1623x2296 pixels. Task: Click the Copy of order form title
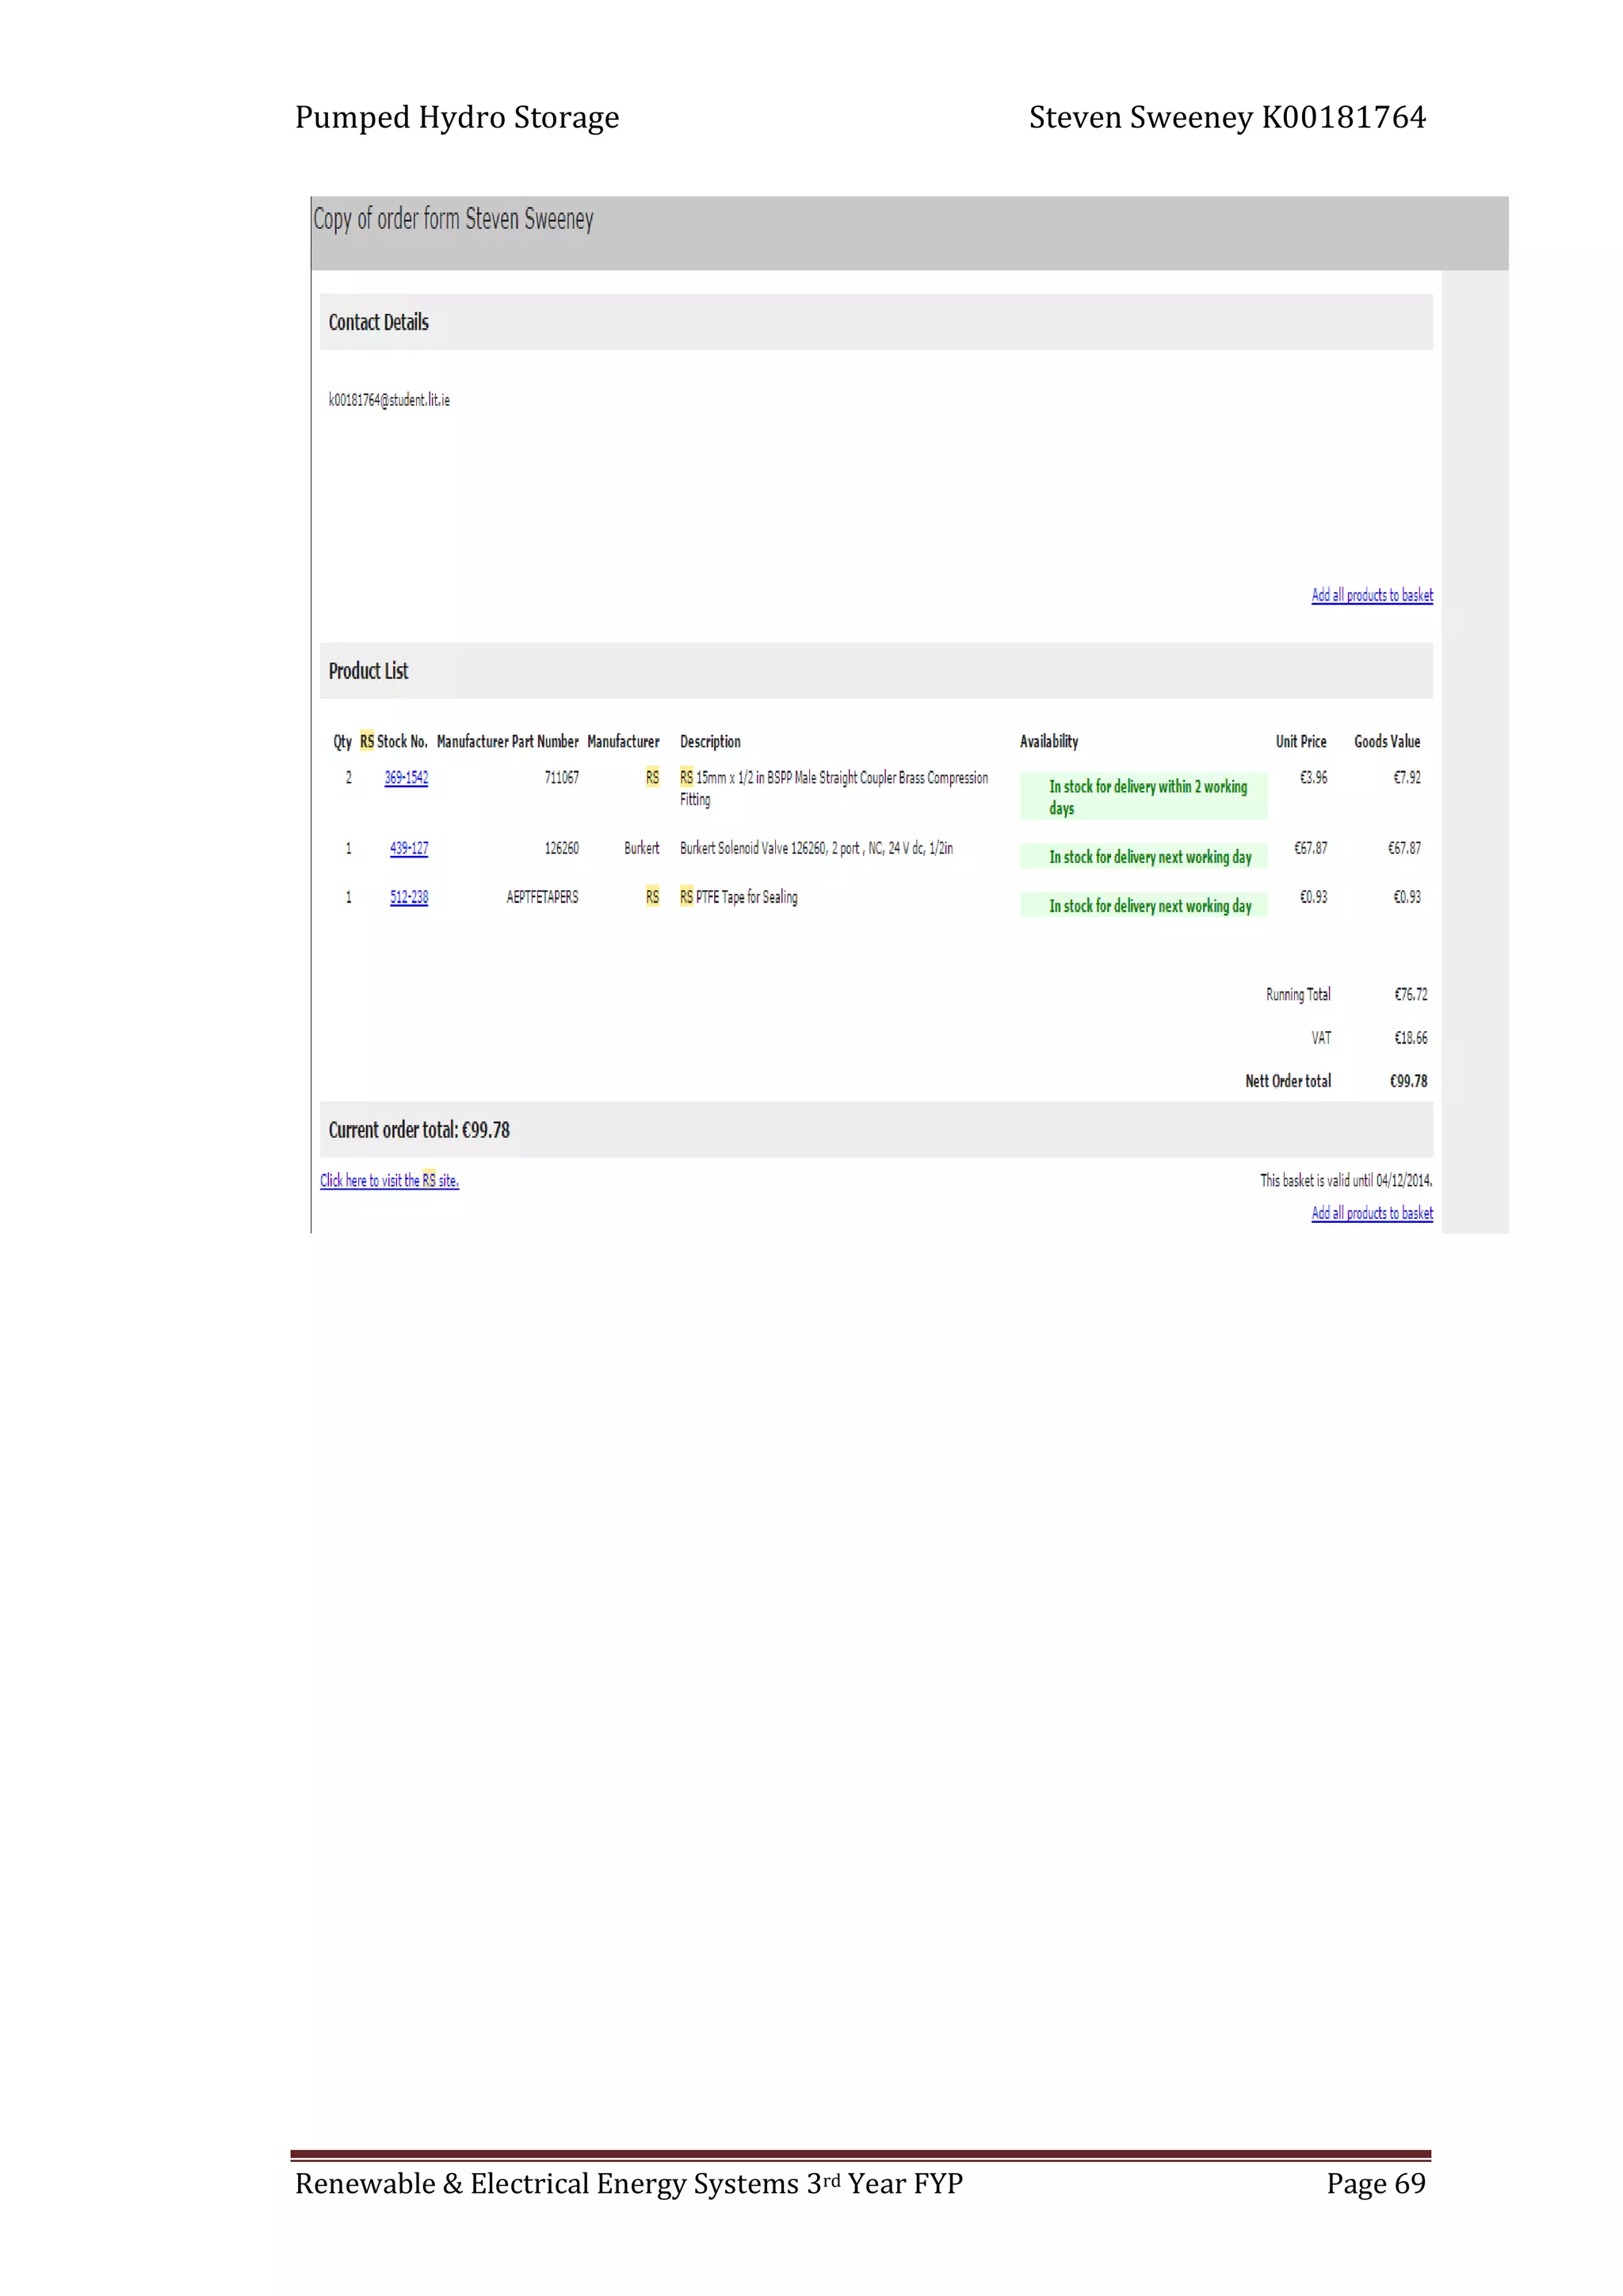(x=453, y=219)
